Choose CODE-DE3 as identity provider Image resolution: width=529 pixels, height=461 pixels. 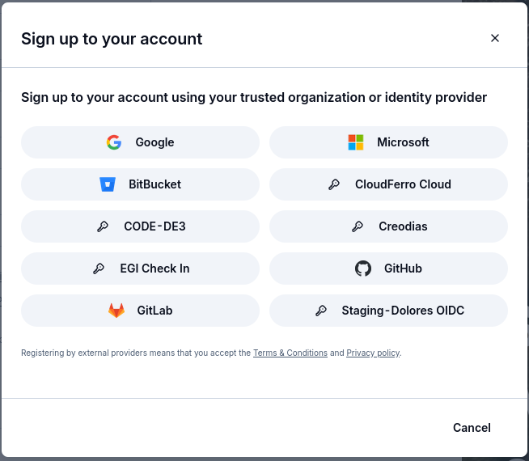[x=140, y=226]
